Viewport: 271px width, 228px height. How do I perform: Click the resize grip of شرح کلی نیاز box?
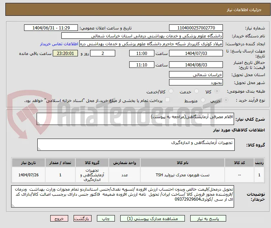point(38,123)
